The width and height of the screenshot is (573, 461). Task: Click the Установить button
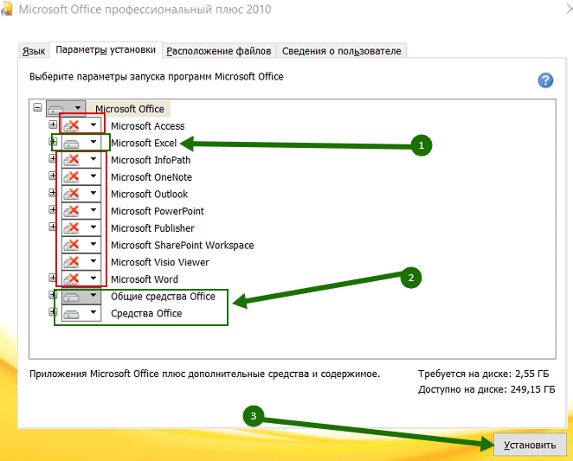click(530, 445)
